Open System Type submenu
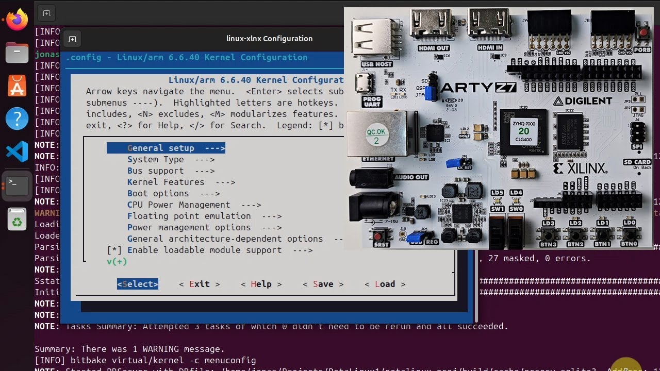 tap(171, 159)
